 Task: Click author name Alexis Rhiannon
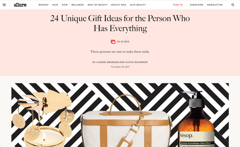(x=136, y=62)
